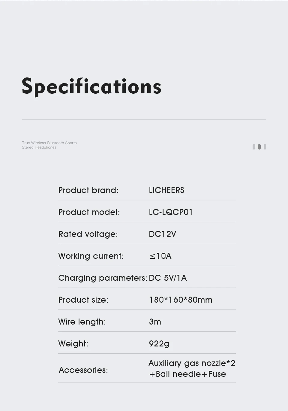Image resolution: width=288 pixels, height=411 pixels.
Task: Click the right pagination dot
Action: tap(265, 147)
